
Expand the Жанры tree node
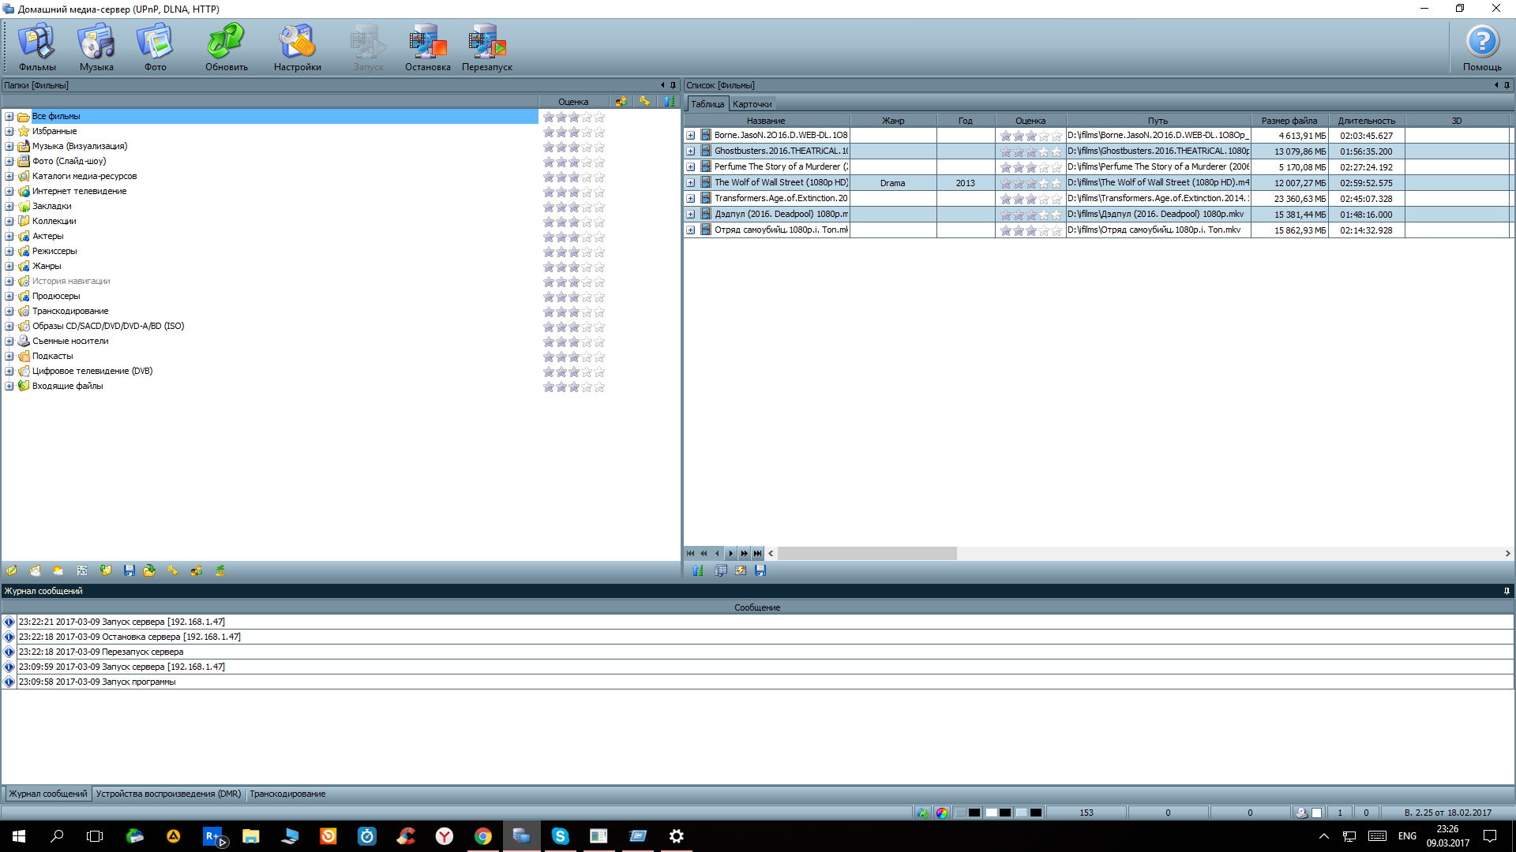tap(9, 267)
